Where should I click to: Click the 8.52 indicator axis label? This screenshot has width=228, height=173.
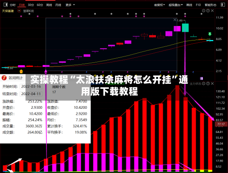tap(218, 167)
